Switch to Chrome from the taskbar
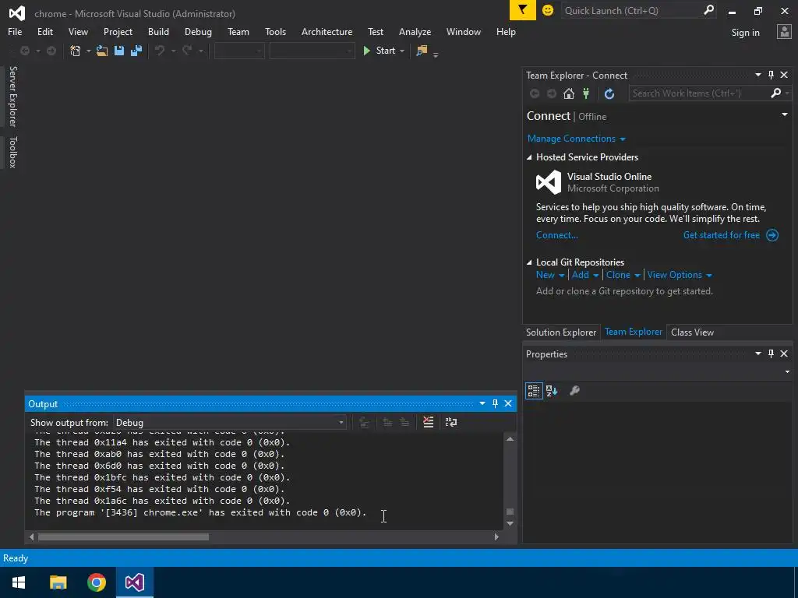This screenshot has height=598, width=798. pyautogui.click(x=96, y=582)
